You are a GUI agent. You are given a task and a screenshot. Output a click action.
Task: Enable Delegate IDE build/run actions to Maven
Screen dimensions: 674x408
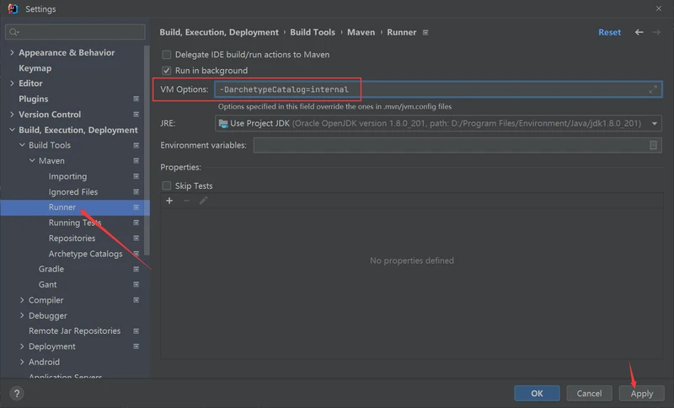tap(167, 55)
